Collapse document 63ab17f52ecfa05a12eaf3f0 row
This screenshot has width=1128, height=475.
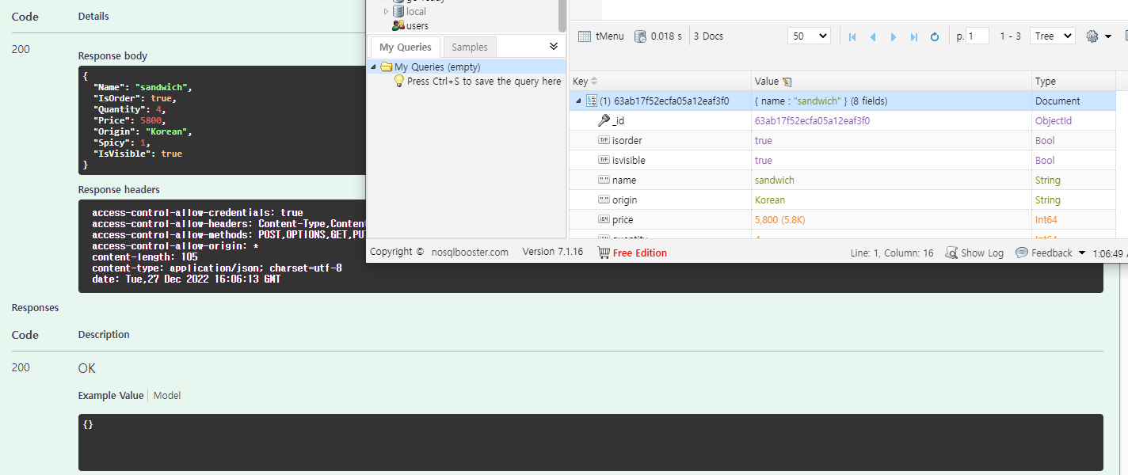click(578, 101)
